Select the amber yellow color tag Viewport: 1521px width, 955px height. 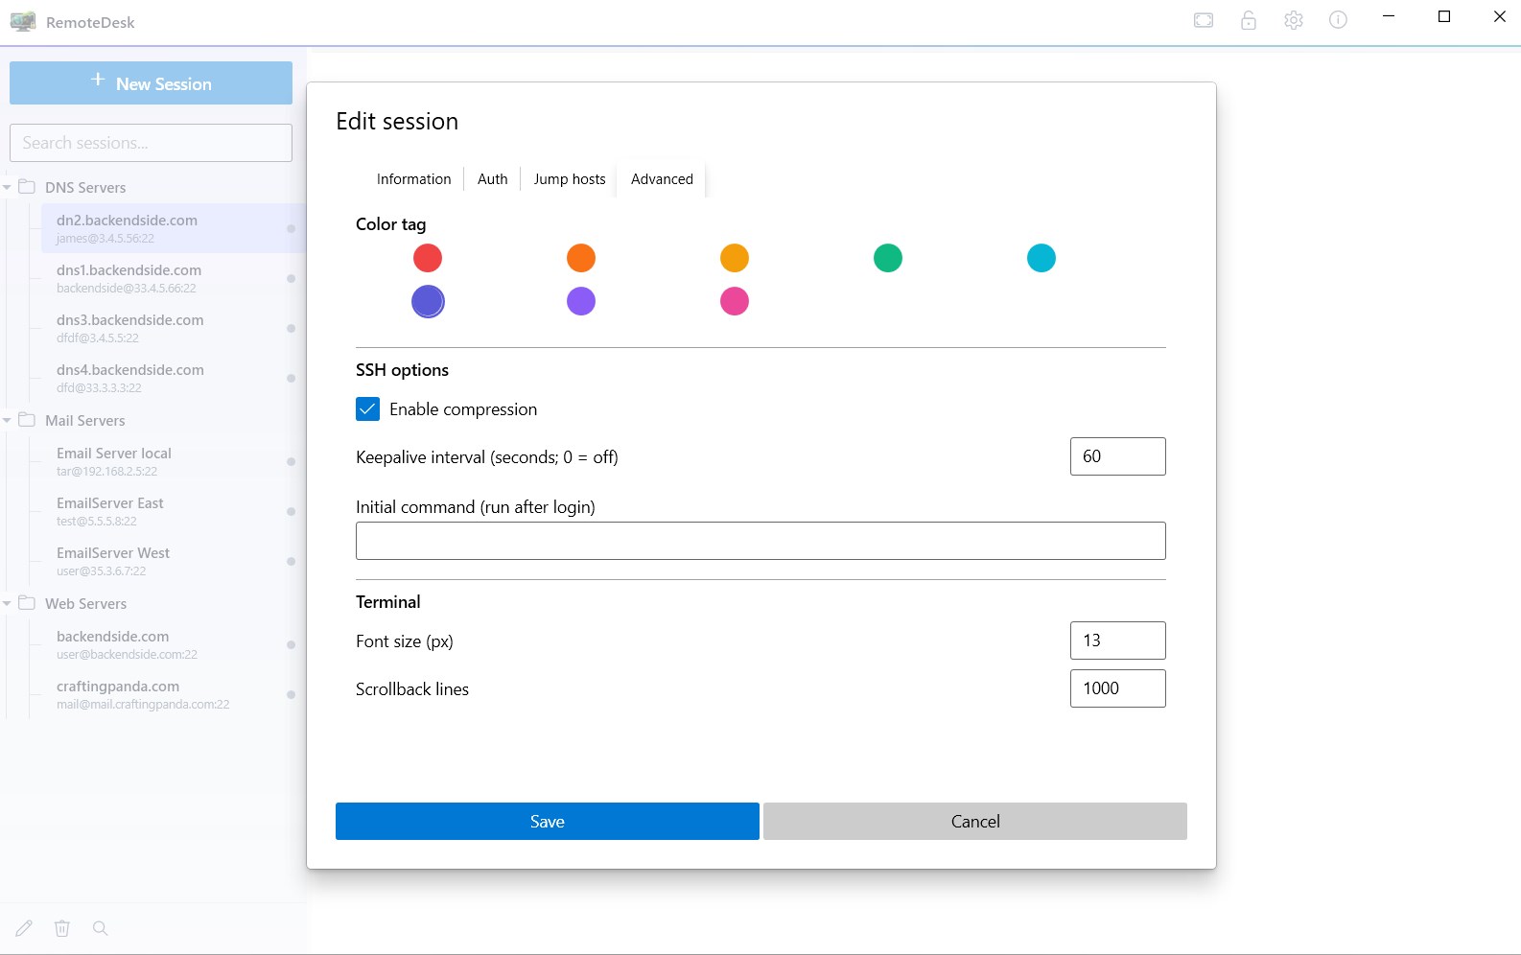[735, 258]
